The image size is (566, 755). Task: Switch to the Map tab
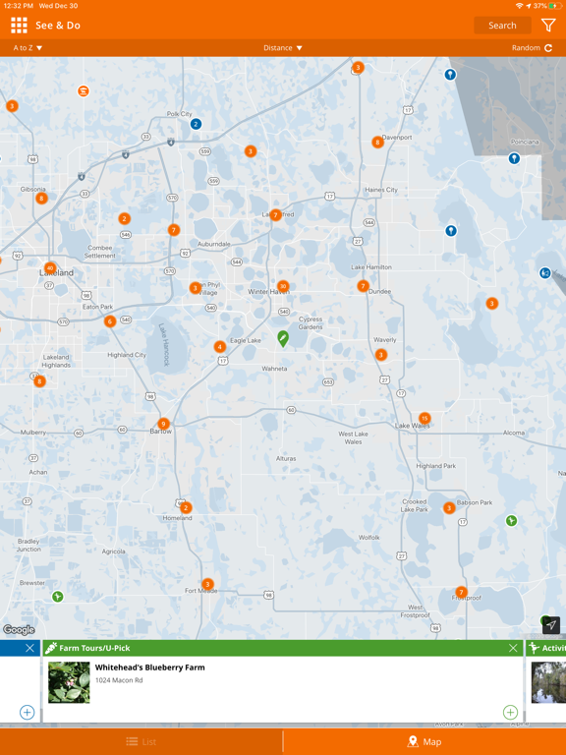pos(424,741)
